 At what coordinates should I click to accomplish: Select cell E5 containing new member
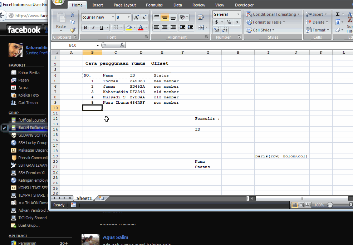pyautogui.click(x=162, y=81)
